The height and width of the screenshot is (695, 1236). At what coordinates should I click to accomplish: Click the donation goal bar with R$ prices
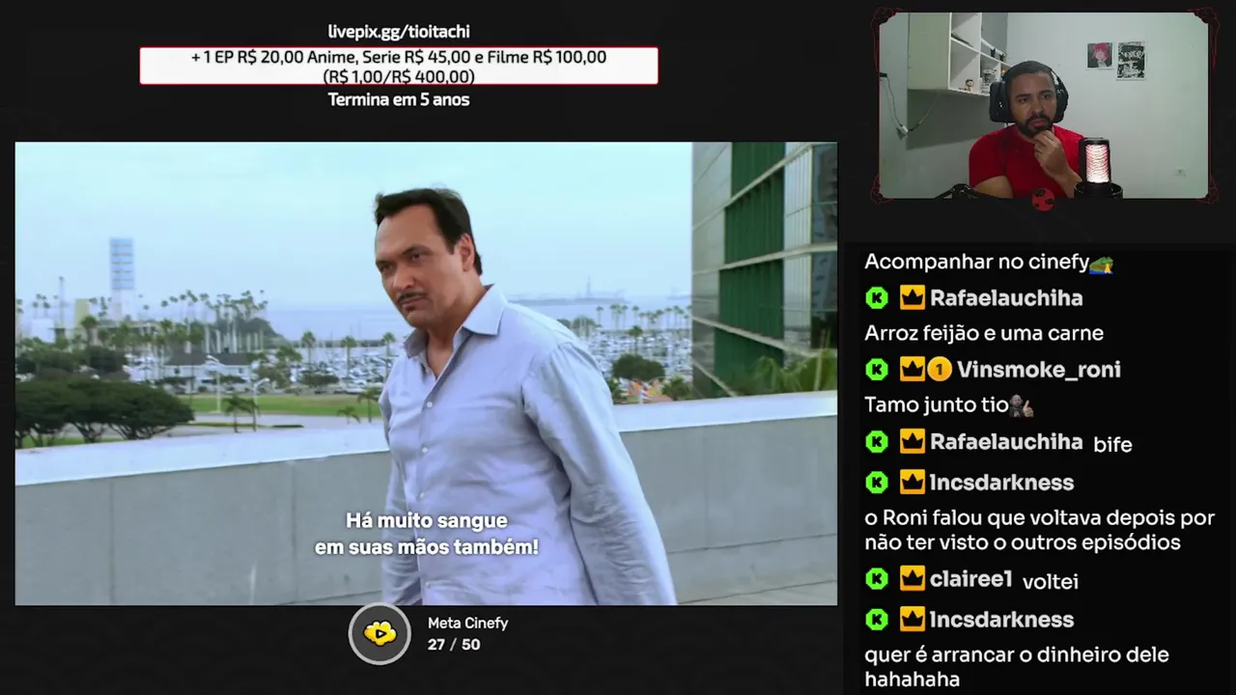399,66
